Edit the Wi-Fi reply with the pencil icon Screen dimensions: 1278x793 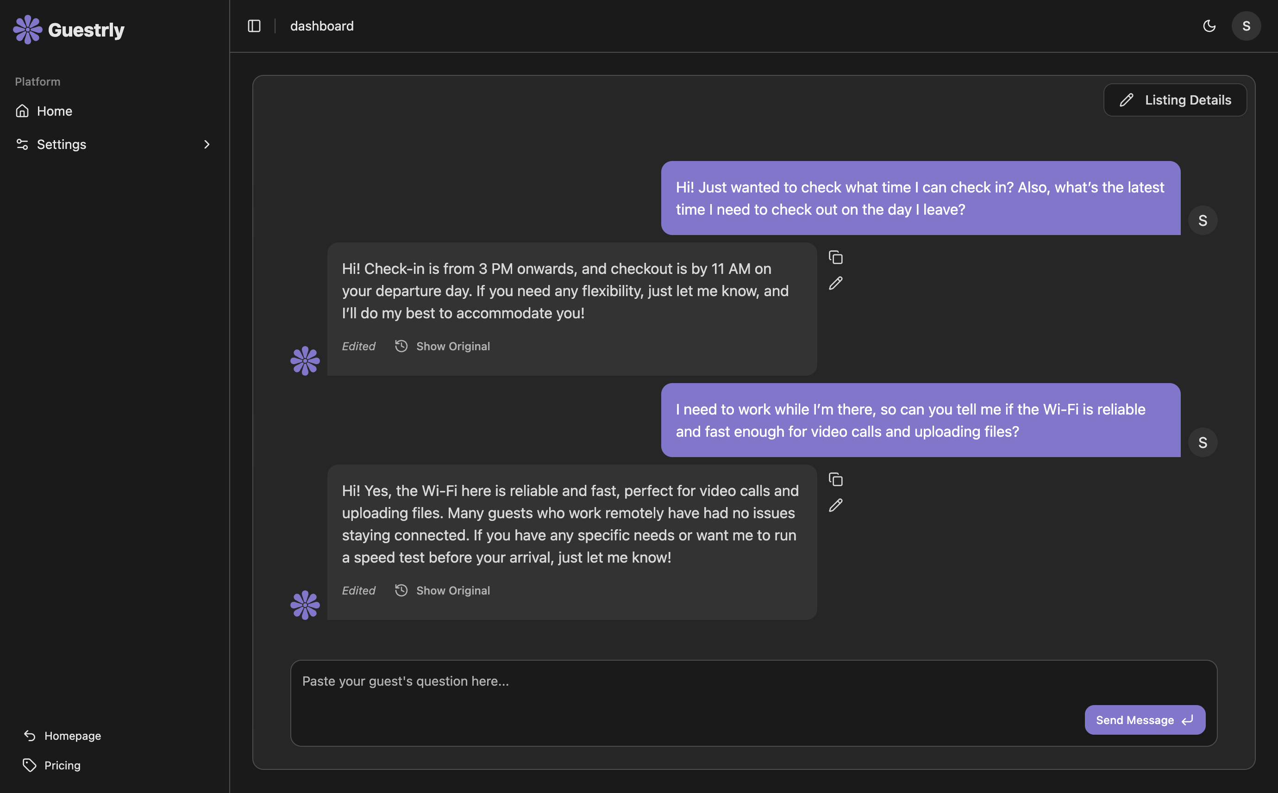pos(835,505)
